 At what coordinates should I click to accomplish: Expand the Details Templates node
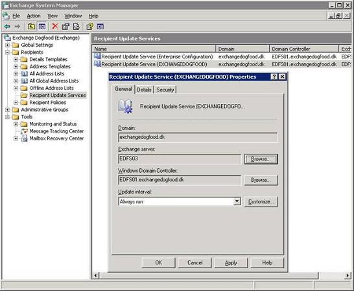16,60
